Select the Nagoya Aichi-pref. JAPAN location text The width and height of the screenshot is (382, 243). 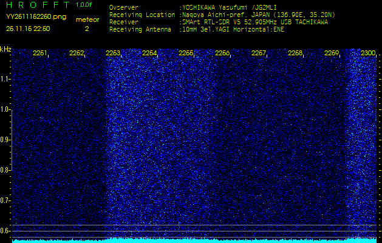pos(259,15)
